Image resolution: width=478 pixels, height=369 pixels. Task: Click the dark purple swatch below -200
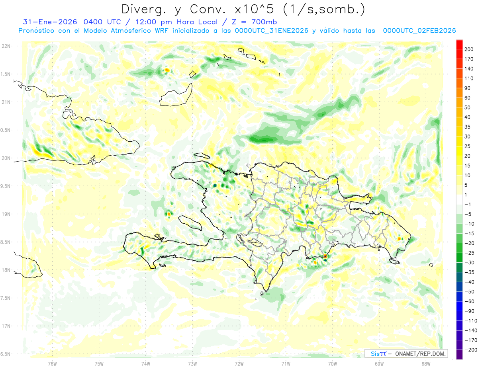[459, 355]
